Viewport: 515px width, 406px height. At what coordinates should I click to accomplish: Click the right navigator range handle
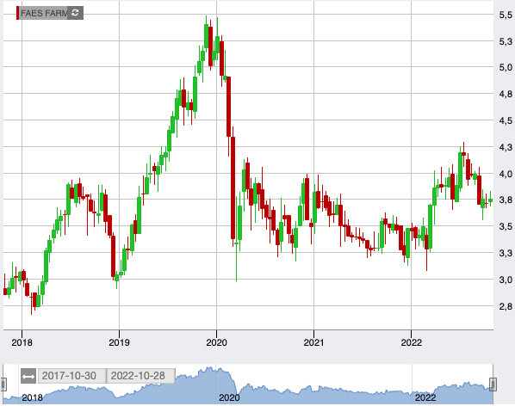[x=493, y=384]
